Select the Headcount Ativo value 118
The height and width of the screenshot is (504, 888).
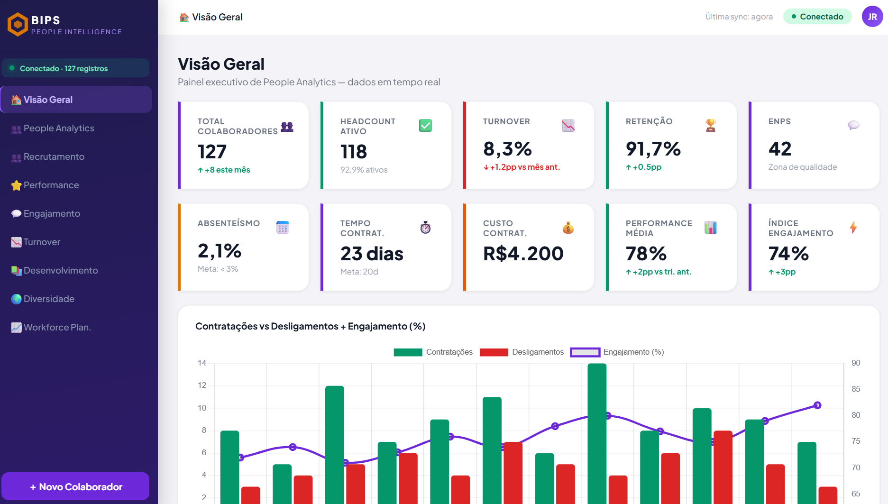354,152
